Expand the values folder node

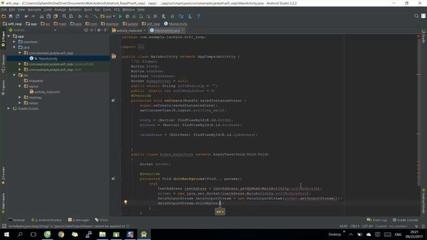point(19,103)
